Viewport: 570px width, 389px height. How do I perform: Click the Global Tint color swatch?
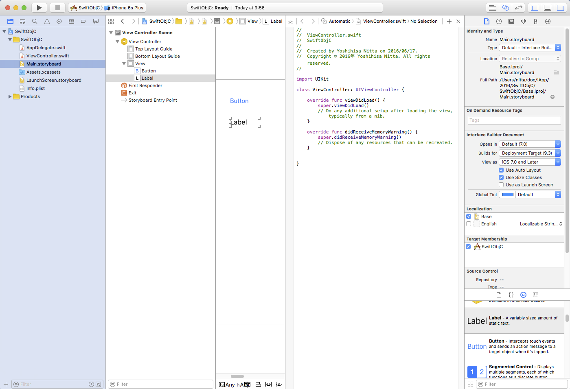507,194
